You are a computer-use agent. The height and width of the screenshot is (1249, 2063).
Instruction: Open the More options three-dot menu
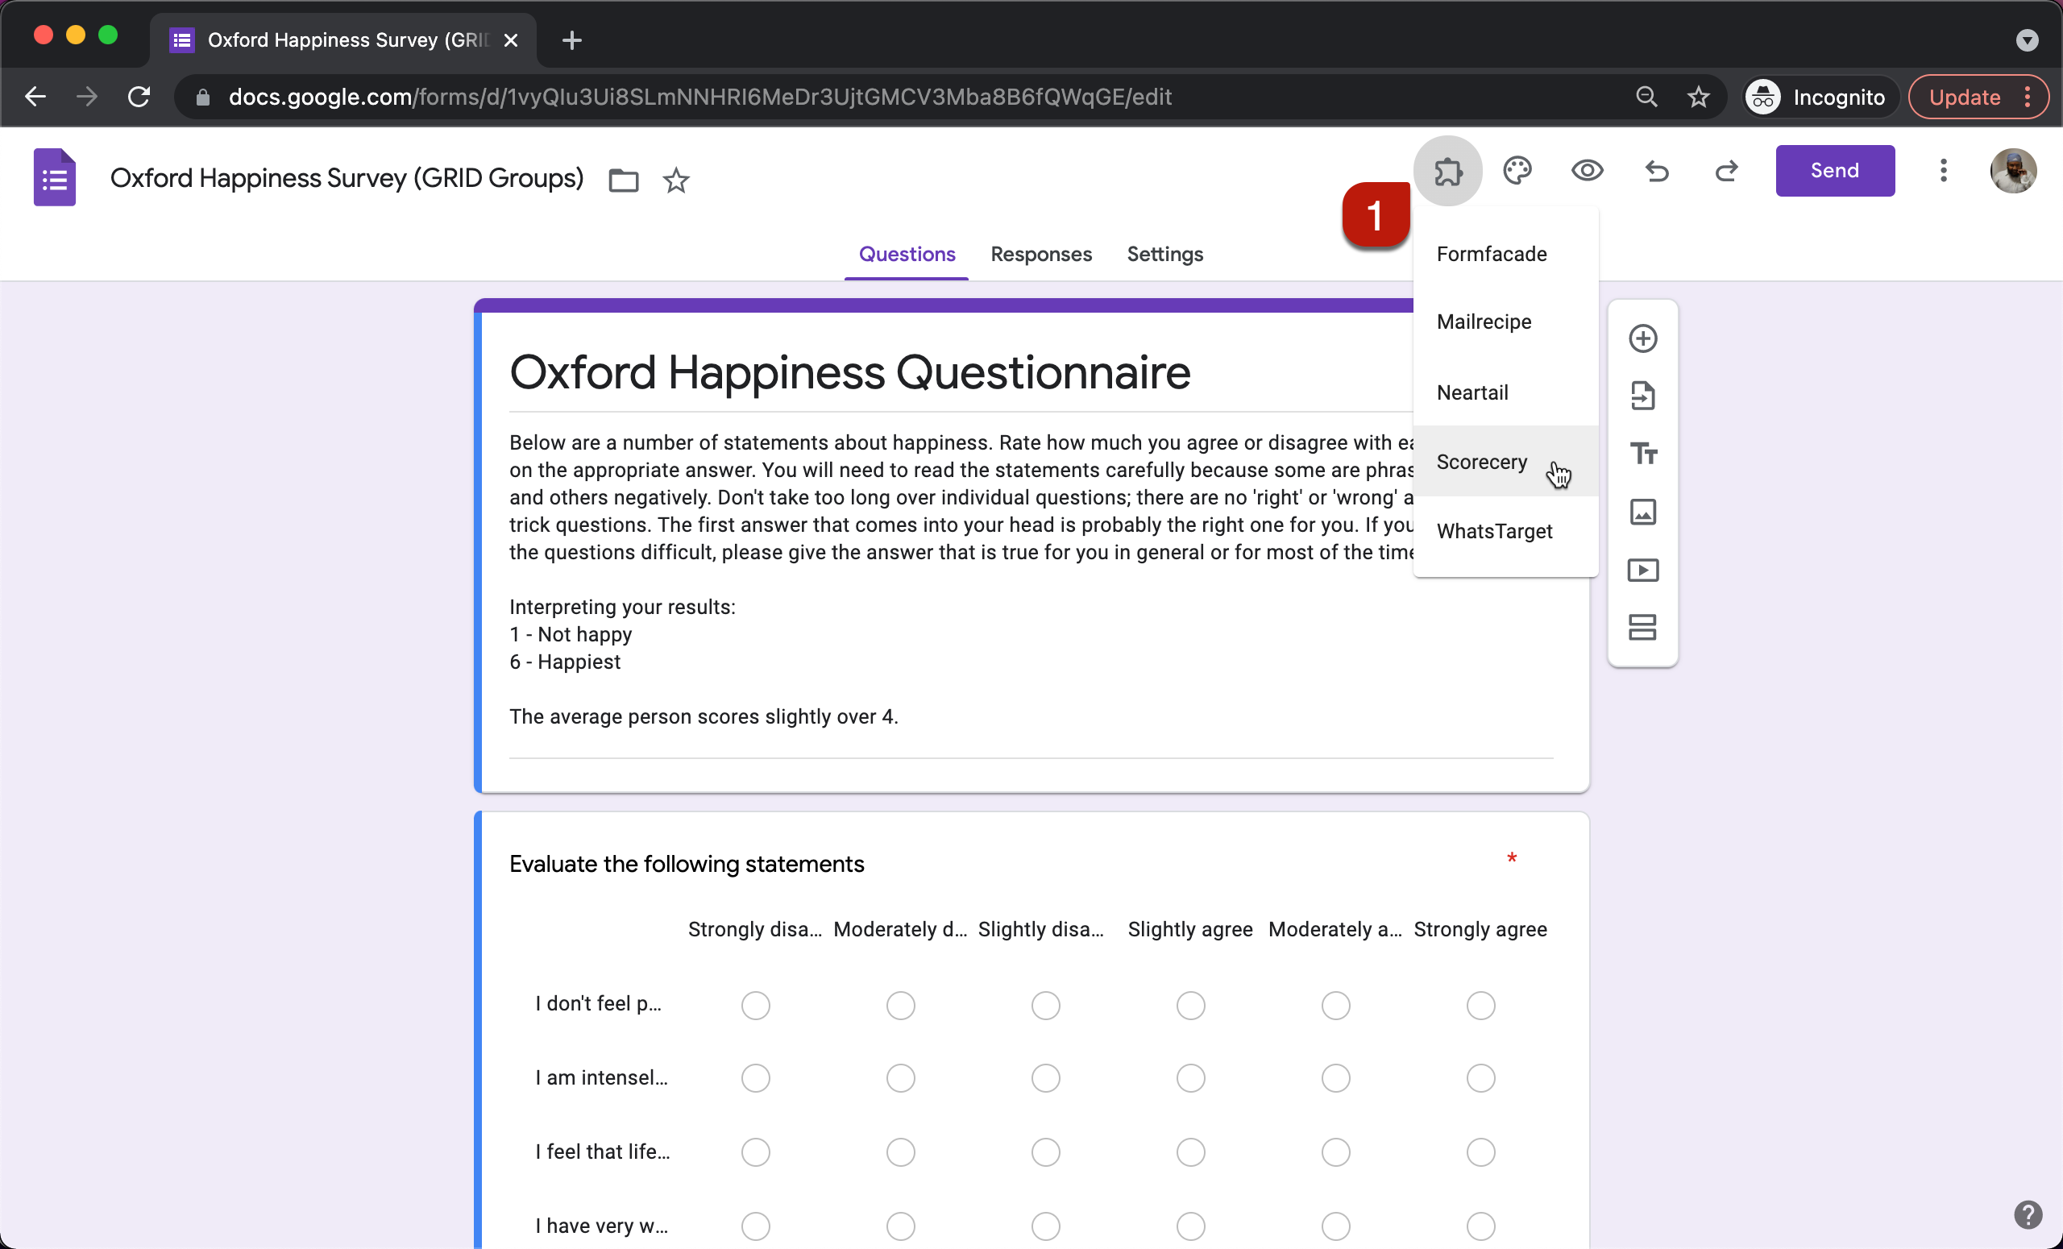[1943, 171]
